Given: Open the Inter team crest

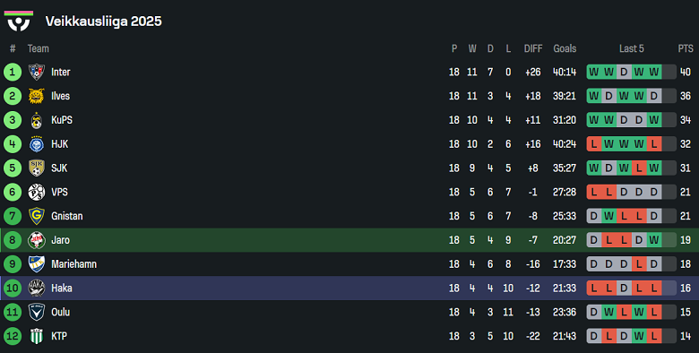Looking at the screenshot, I should tap(37, 72).
